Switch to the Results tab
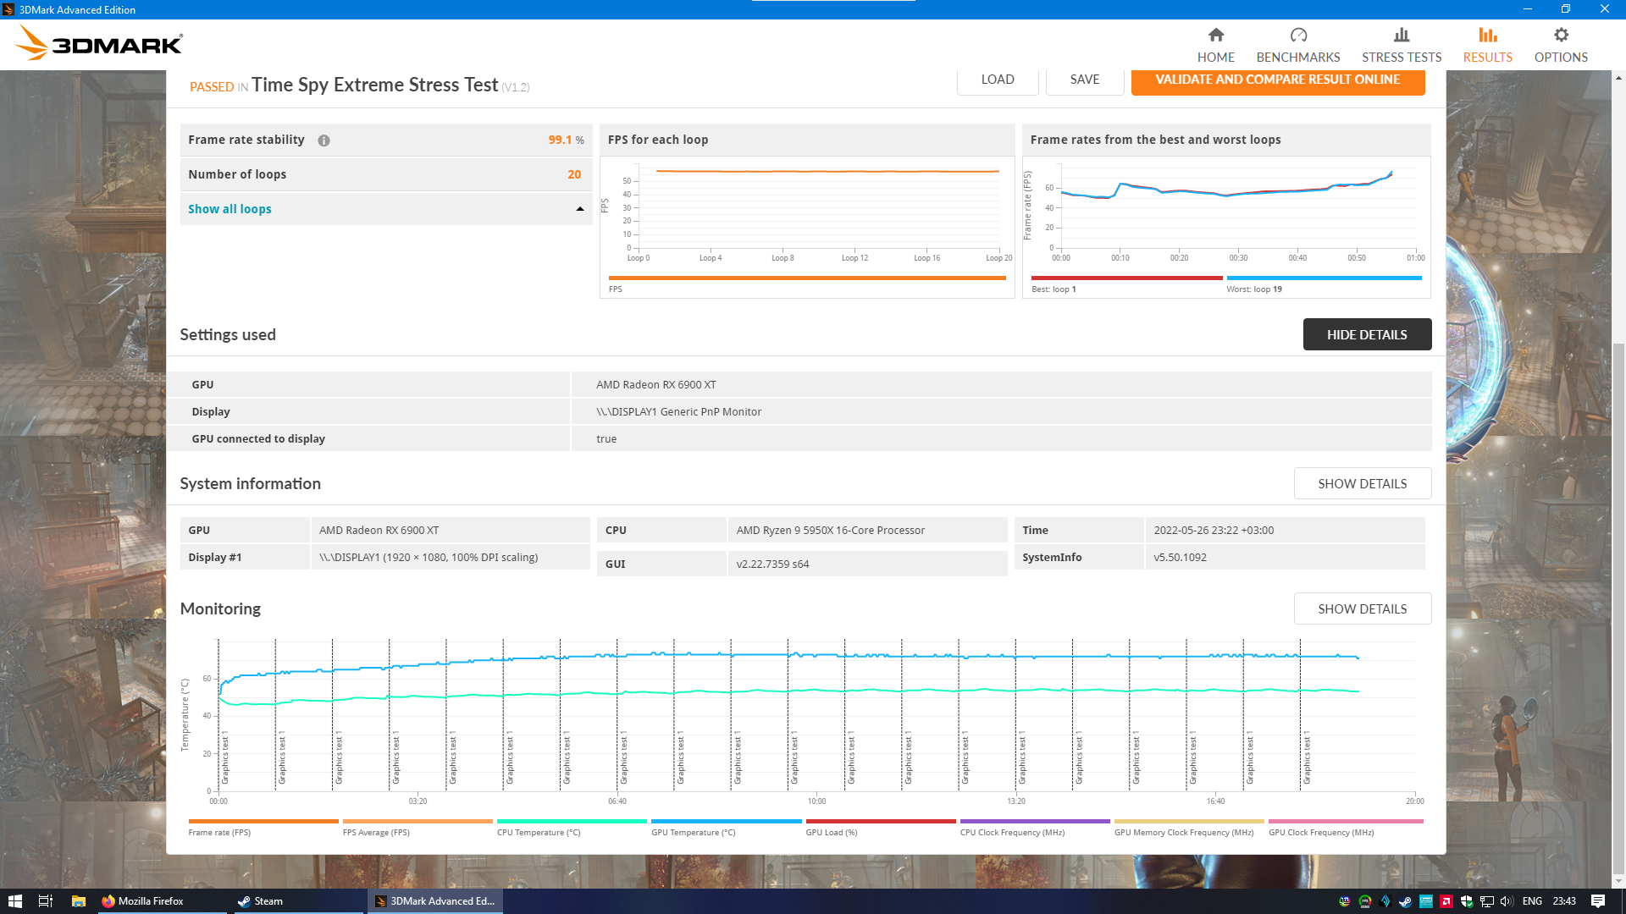 [1487, 45]
